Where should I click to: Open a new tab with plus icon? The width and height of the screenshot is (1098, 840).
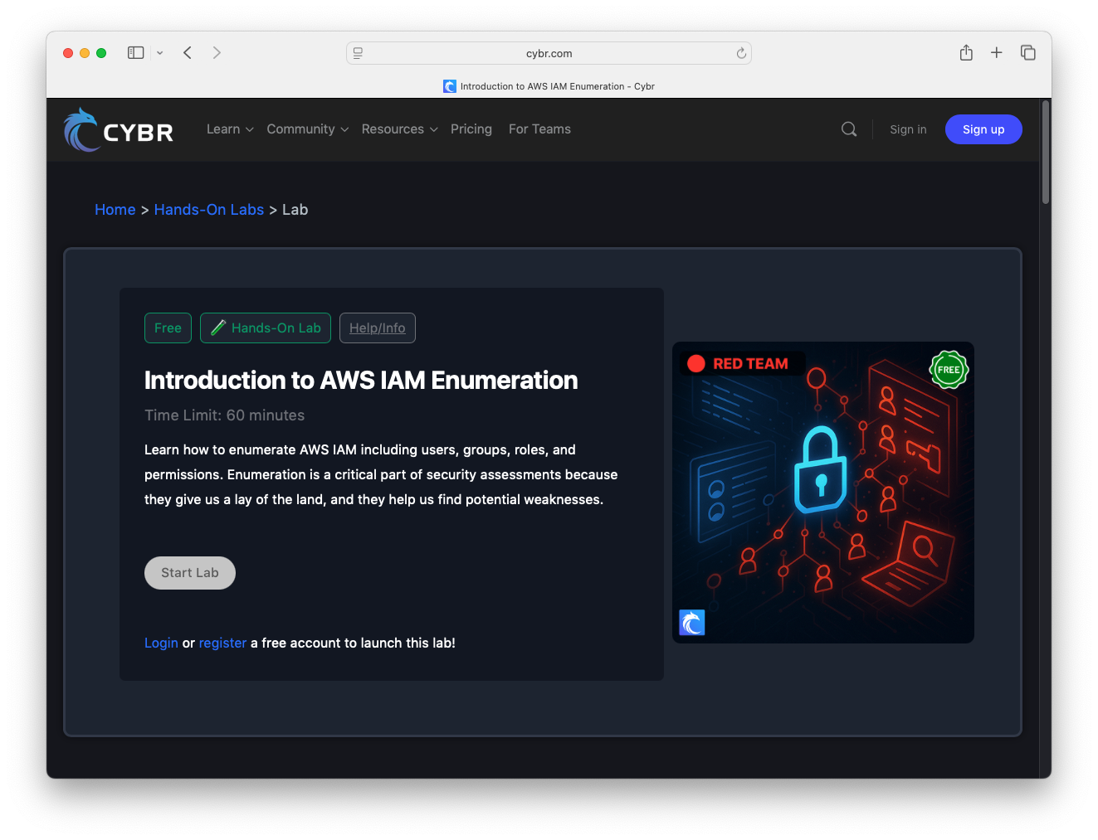click(x=996, y=53)
